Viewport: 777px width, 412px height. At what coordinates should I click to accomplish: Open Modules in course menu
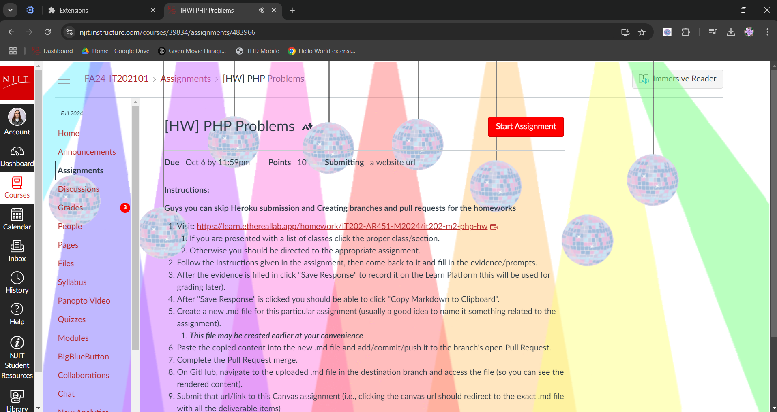click(73, 338)
